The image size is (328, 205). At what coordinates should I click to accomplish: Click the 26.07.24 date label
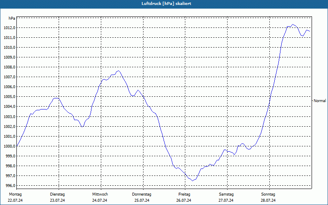[184, 200]
